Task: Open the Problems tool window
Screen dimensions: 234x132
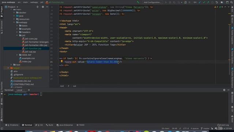Action: pyautogui.click(x=12, y=125)
